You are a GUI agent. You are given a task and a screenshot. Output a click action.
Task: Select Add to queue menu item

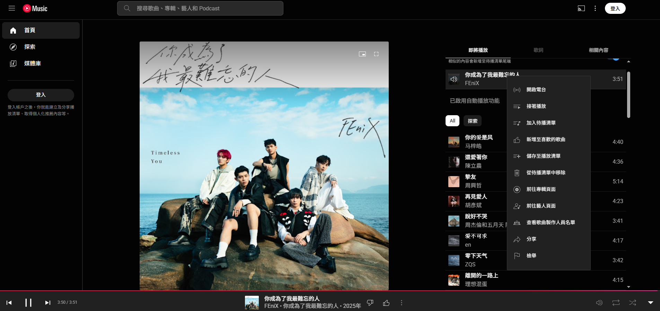pos(549,123)
